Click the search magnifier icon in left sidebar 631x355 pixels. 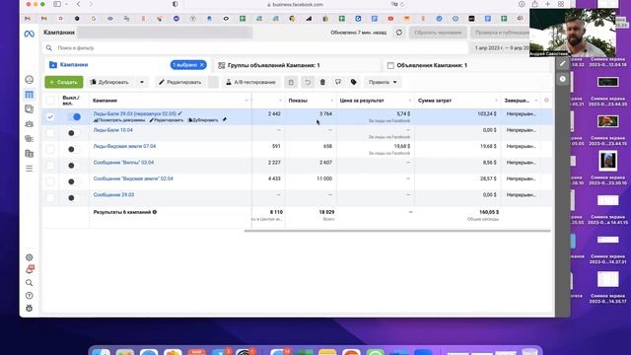(29, 283)
